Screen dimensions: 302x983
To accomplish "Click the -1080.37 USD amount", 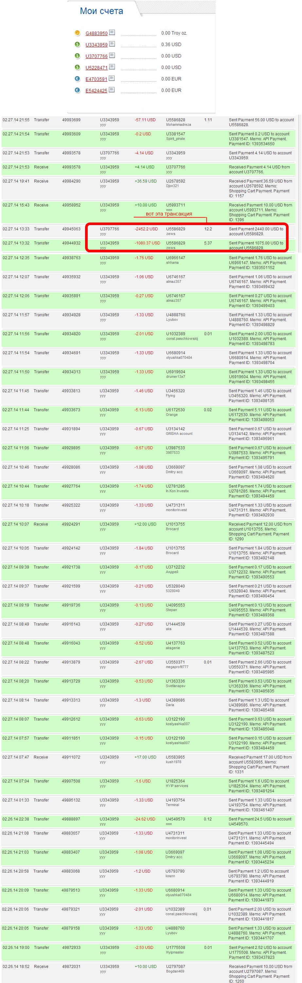I will pos(147,243).
